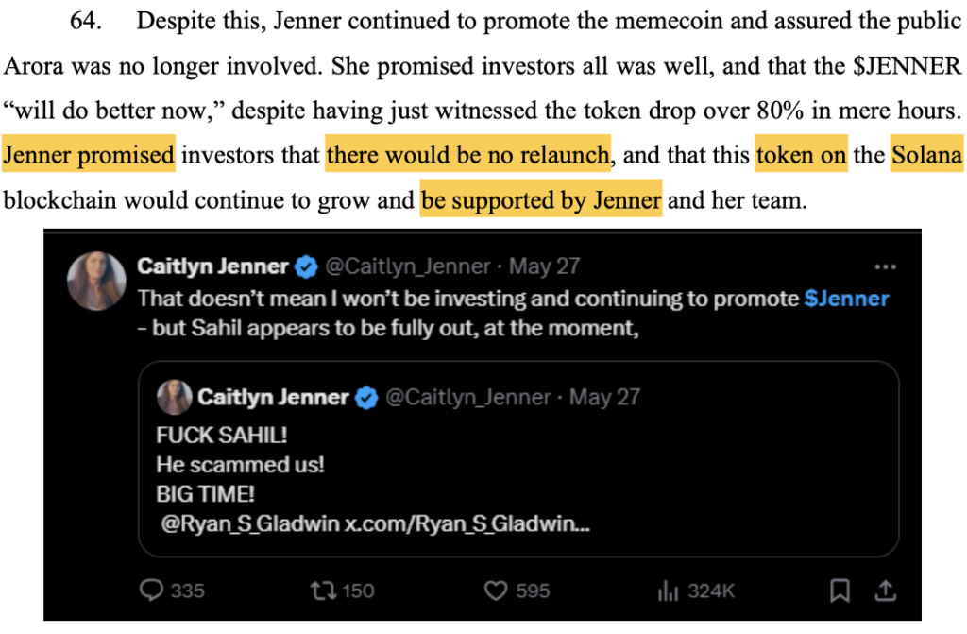Click the reply comment icon
967x634 pixels.
pyautogui.click(x=152, y=591)
